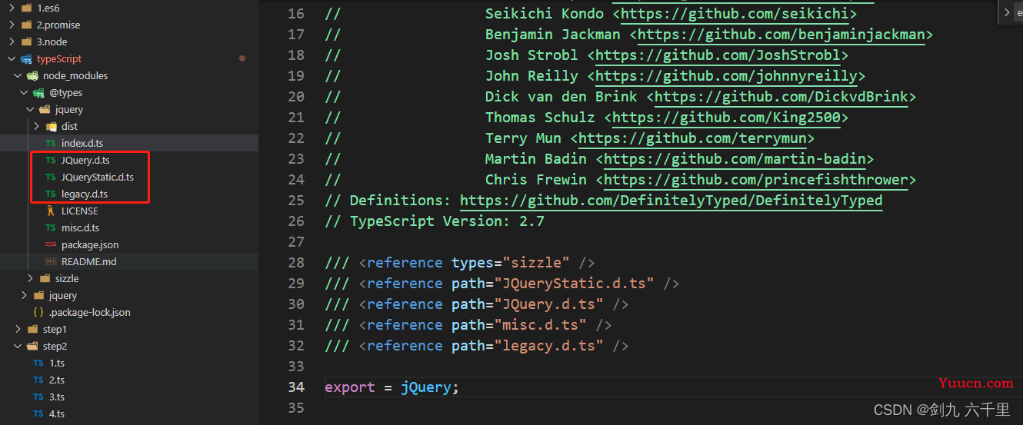Viewport: 1023px width, 425px height.
Task: Follow the github.com/martin-badin link
Action: [735, 159]
